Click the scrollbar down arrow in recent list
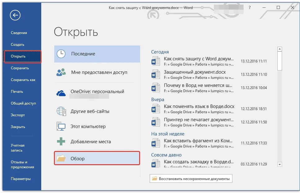The width and height of the screenshot is (300, 193). pos(280,164)
